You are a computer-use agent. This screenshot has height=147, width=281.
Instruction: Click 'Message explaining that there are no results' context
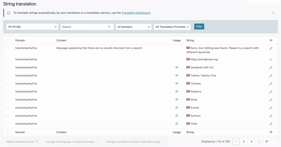pyautogui.click(x=100, y=48)
